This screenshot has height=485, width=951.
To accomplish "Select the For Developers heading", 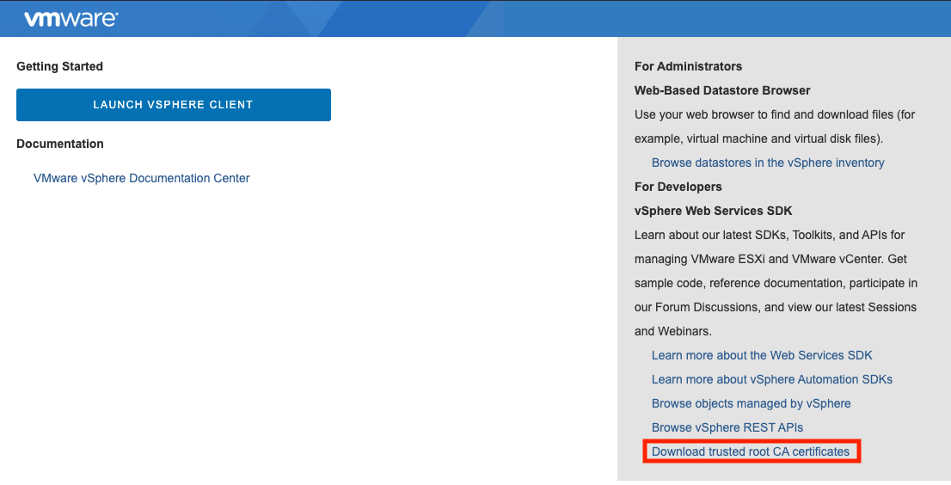I will pyautogui.click(x=678, y=187).
